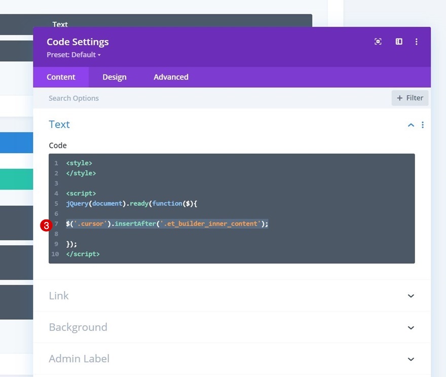Click the closing script tag on line 10
Viewport: 446px width, 377px height.
(83, 254)
